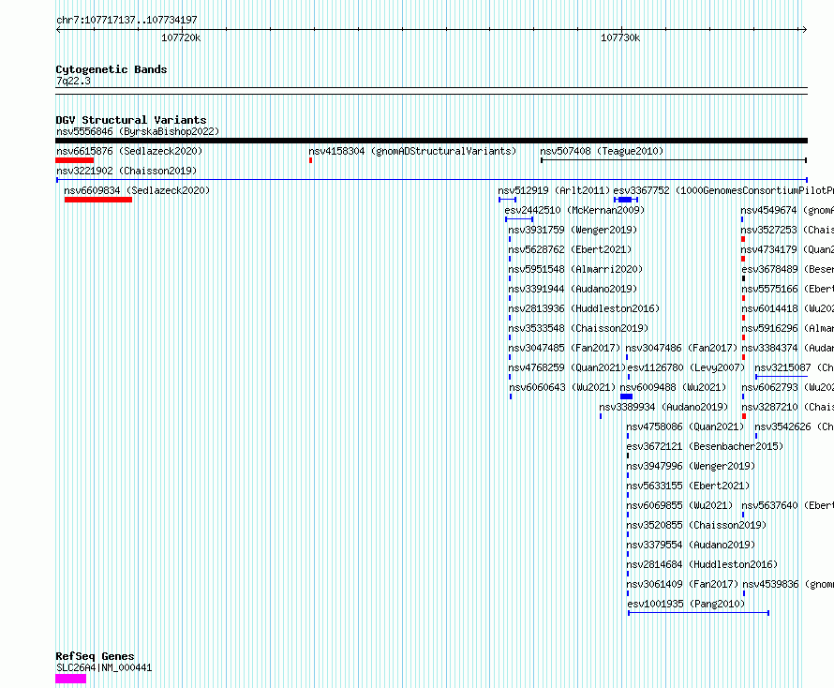
Task: Click the 107730k ruler position label
Action: pyautogui.click(x=620, y=37)
